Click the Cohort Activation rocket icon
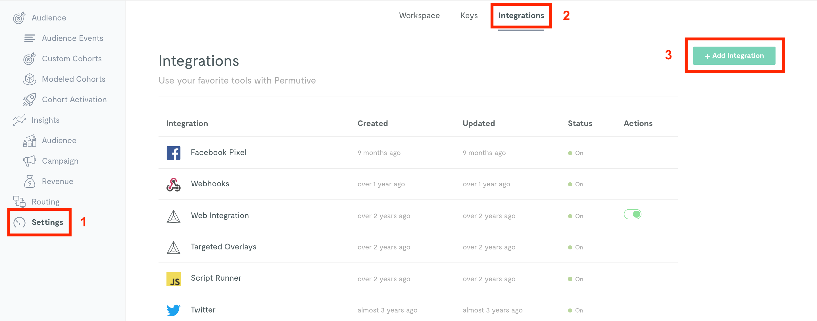The image size is (817, 321). point(30,100)
